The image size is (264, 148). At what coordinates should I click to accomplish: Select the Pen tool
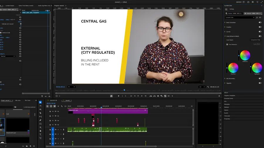40,120
